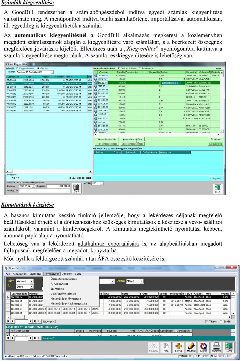Choose Kintlévőségek havi megoszlása menu entry

(x=69, y=303)
